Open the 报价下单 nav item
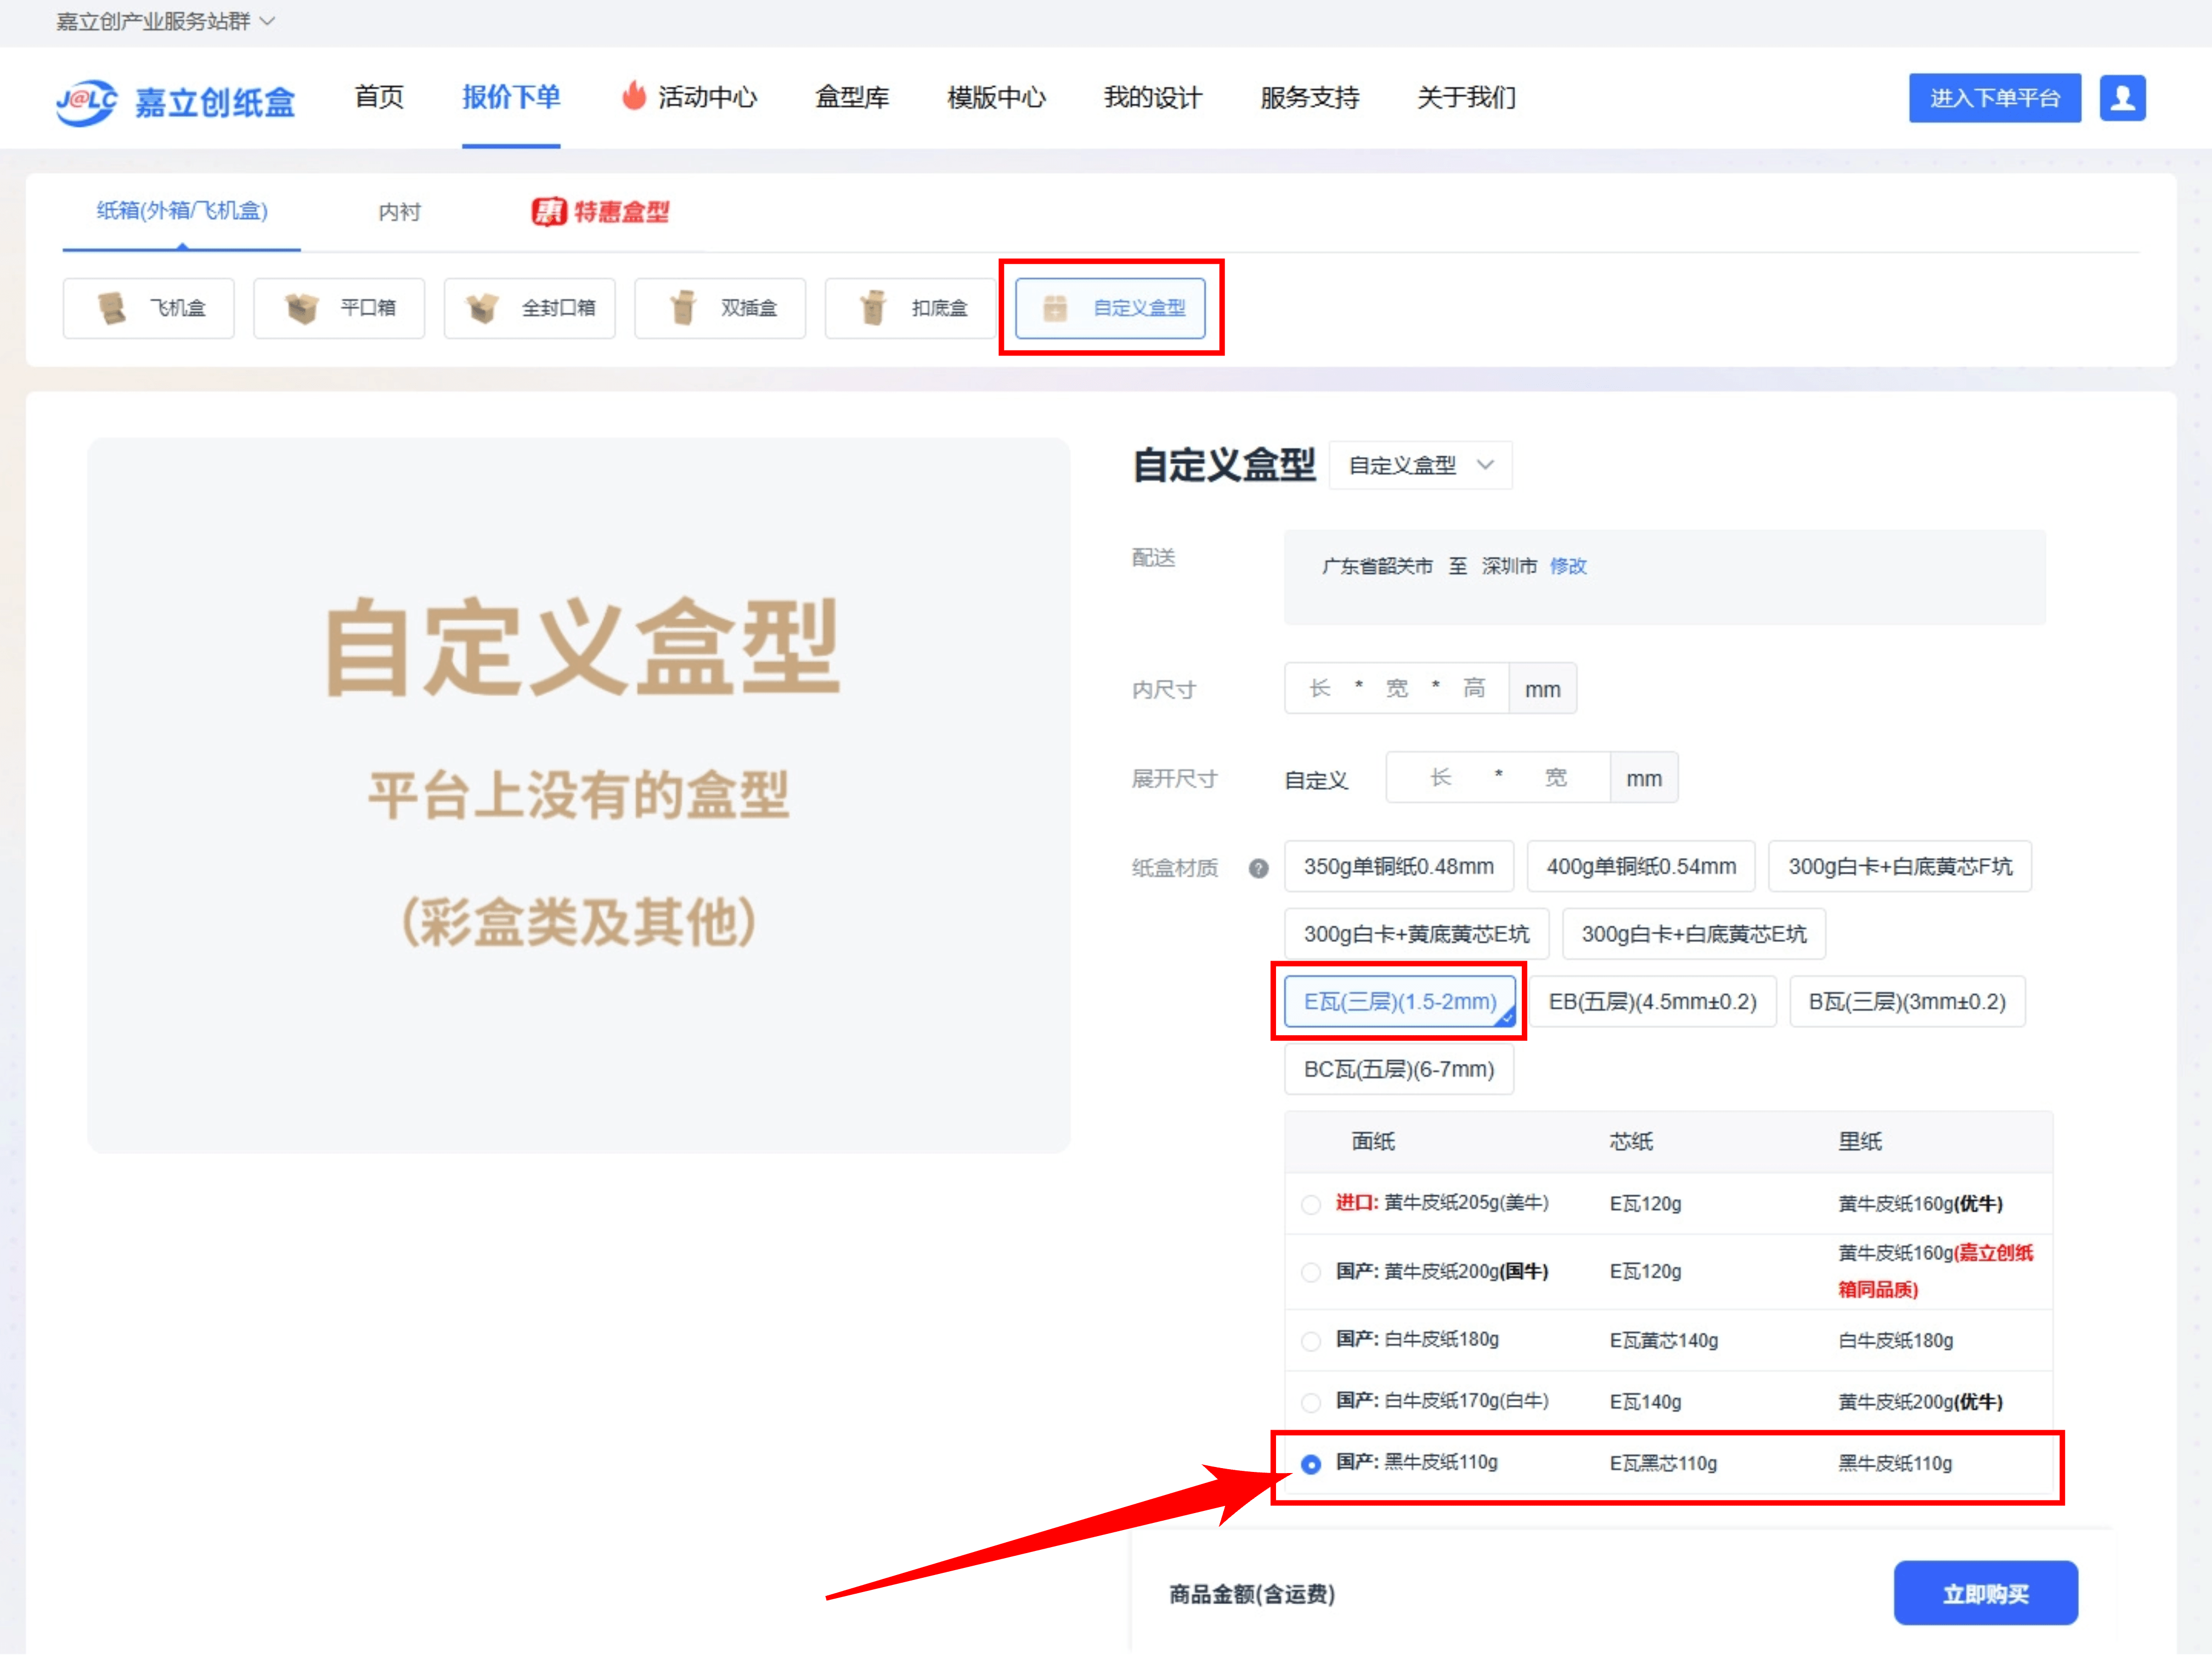 (511, 97)
